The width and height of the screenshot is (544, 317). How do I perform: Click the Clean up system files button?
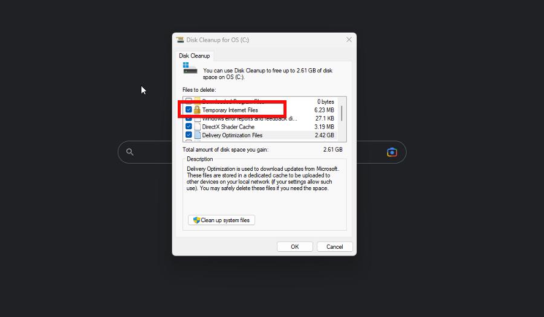[x=221, y=220]
